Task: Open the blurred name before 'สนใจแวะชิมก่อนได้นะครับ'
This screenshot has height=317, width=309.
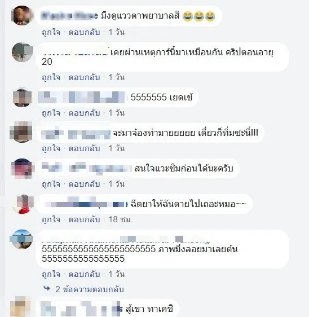Action: (87, 169)
